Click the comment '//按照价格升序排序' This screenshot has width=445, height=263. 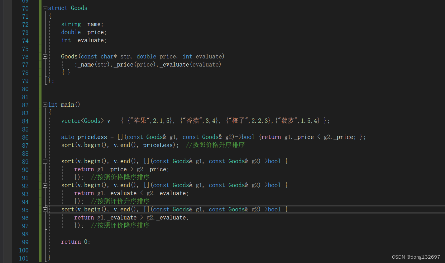pyautogui.click(x=215, y=145)
